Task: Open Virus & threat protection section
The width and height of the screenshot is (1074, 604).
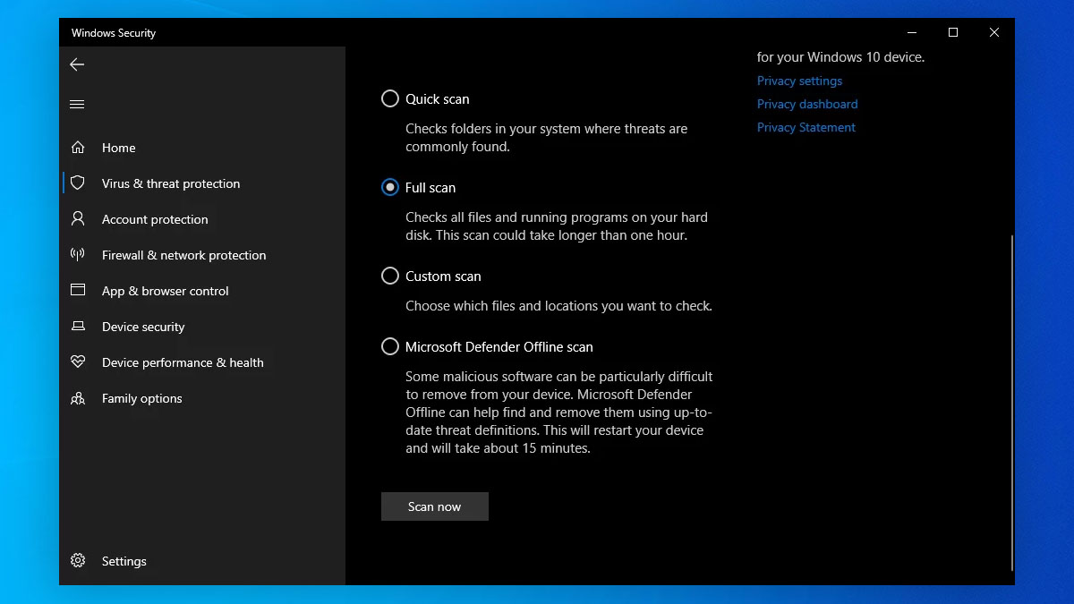Action: click(x=202, y=183)
